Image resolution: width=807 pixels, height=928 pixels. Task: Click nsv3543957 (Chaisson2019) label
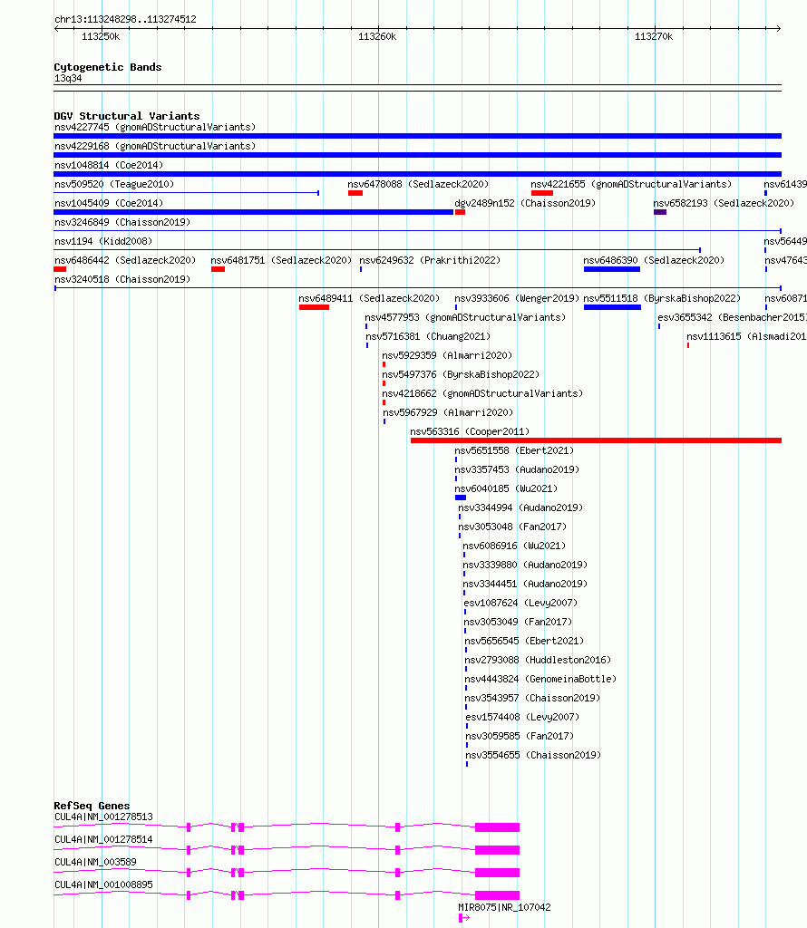[x=533, y=698]
